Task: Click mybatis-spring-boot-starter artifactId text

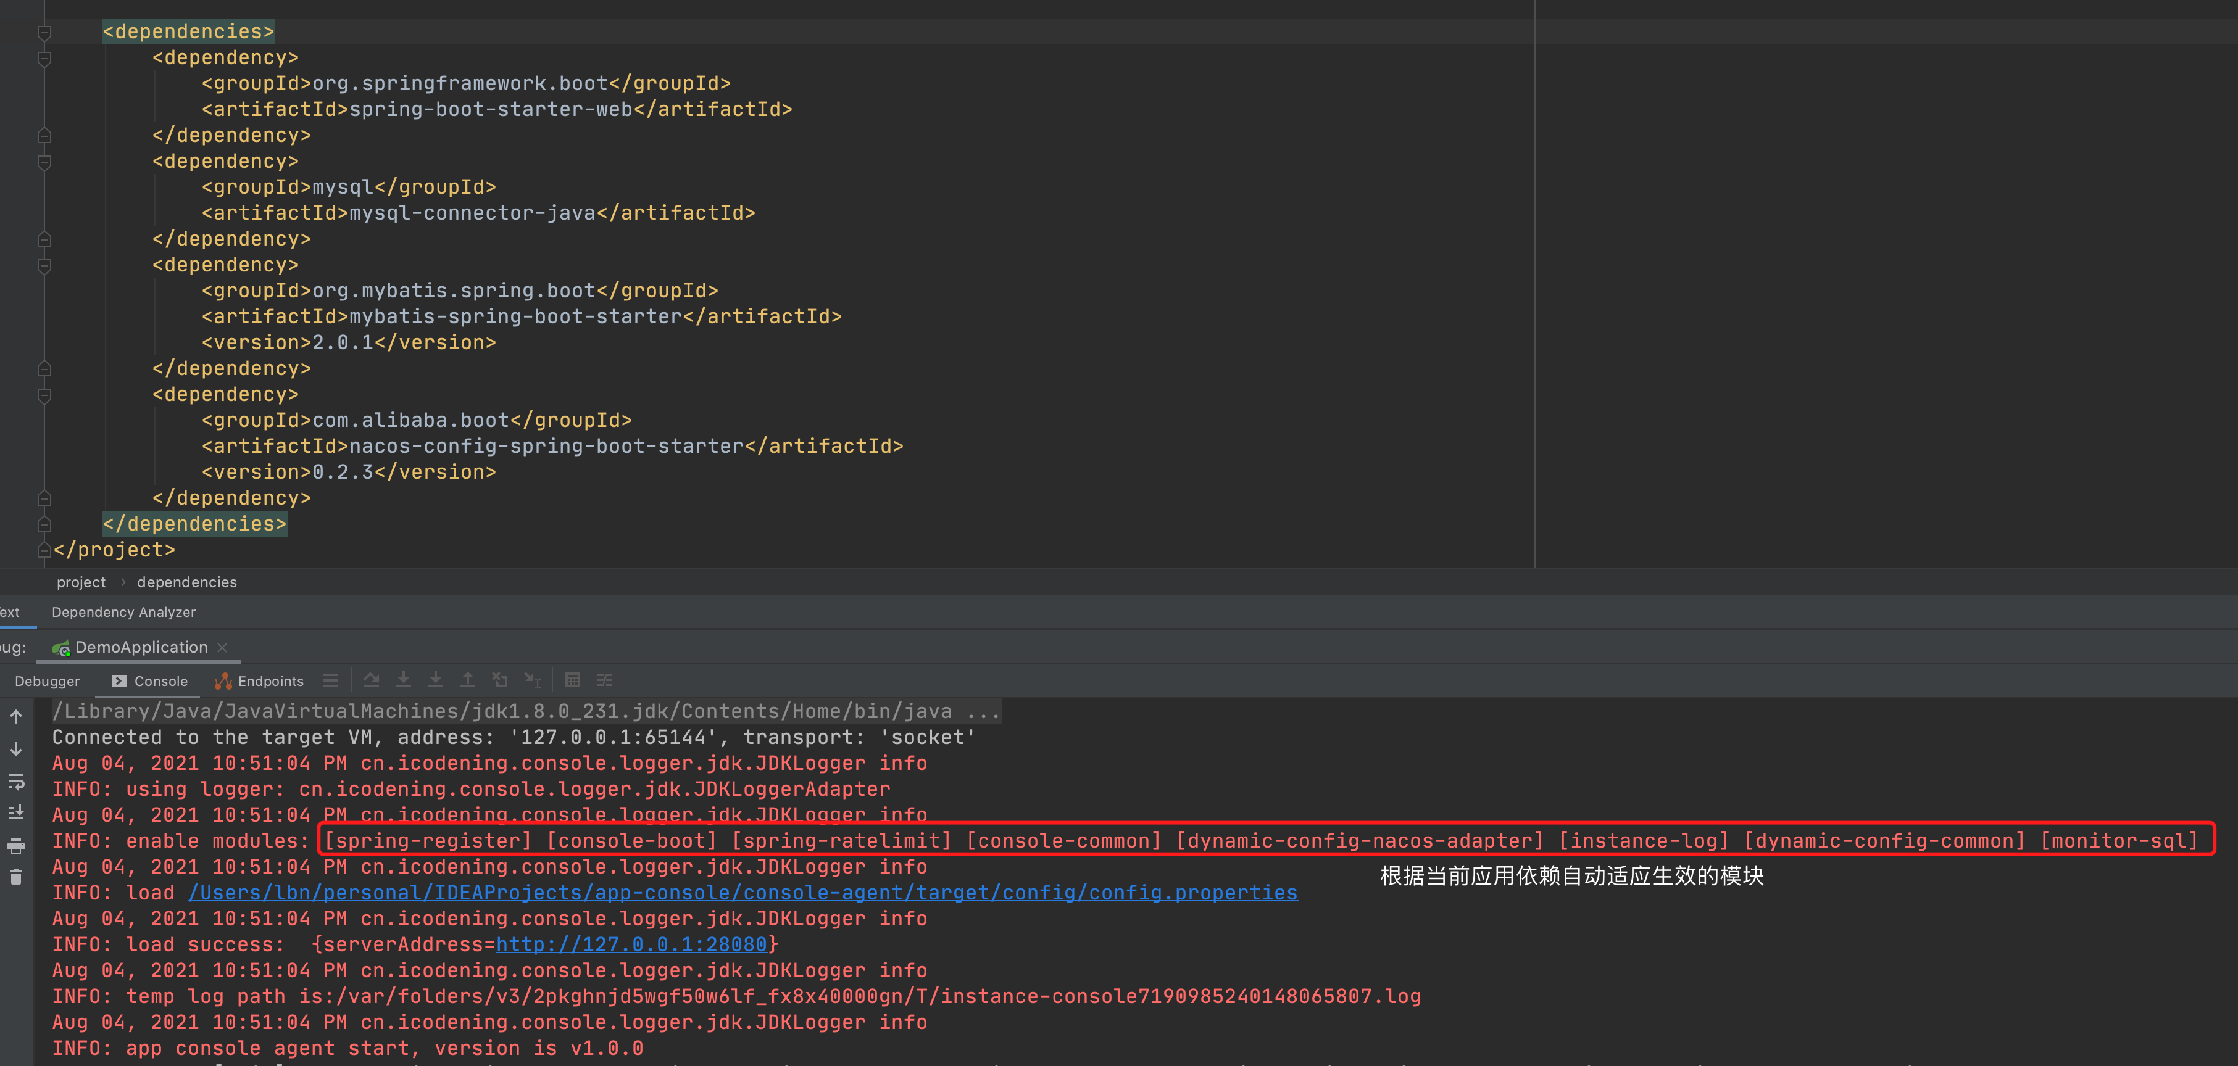Action: (x=515, y=316)
